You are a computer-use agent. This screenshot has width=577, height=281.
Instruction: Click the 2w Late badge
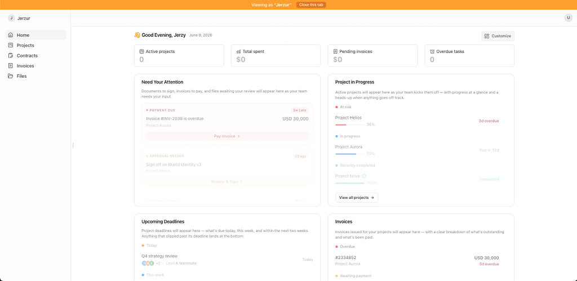tap(299, 110)
